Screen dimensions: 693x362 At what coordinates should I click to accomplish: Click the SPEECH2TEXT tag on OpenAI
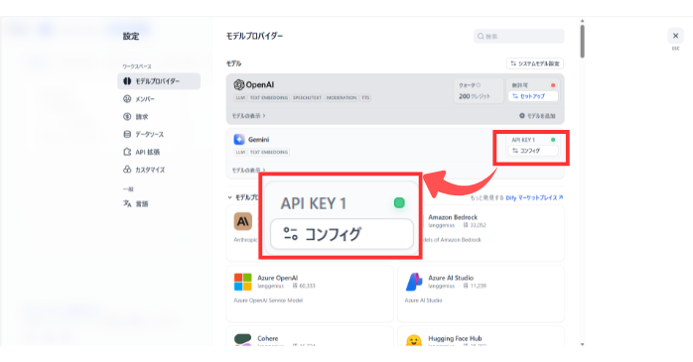[307, 98]
